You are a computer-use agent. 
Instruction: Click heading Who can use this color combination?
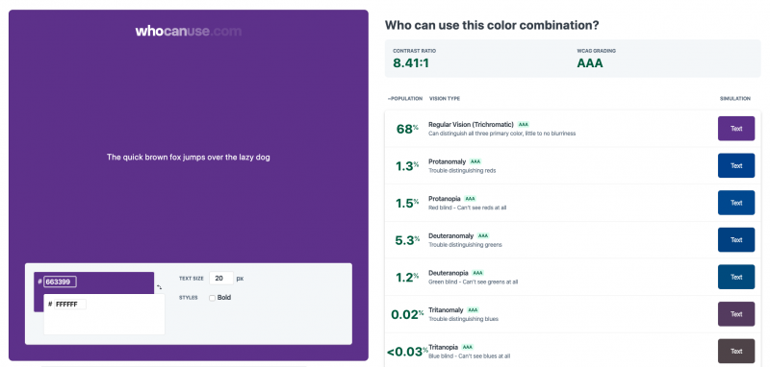pos(492,25)
